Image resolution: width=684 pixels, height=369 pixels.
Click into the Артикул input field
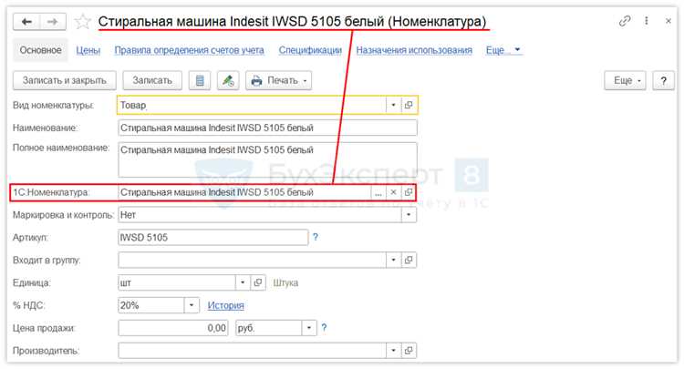click(x=212, y=238)
